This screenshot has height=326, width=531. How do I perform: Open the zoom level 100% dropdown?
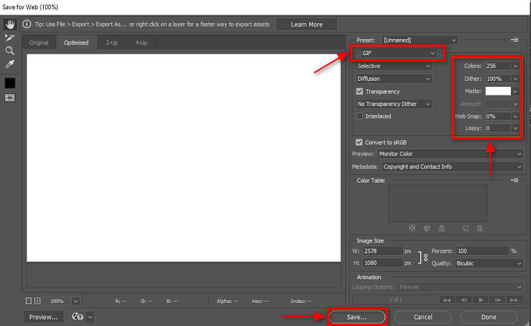pos(76,301)
